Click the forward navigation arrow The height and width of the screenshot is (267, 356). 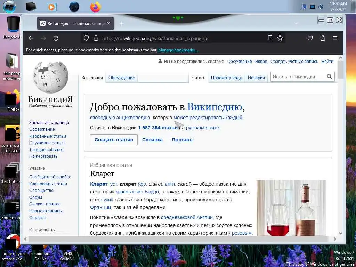[43, 38]
